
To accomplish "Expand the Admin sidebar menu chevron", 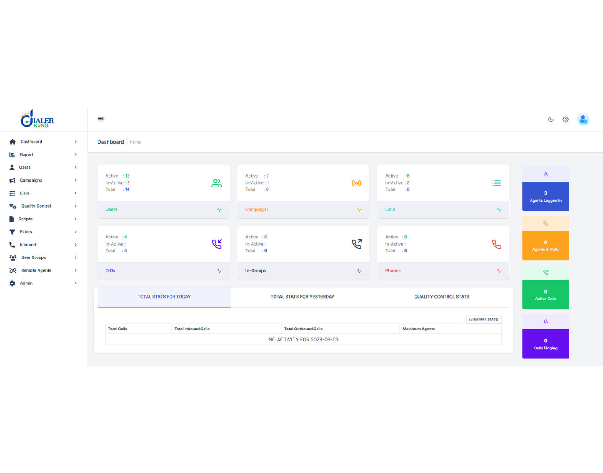I will (75, 283).
